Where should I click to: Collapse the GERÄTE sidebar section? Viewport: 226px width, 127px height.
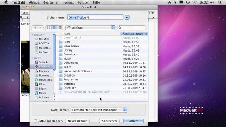pos(32,35)
